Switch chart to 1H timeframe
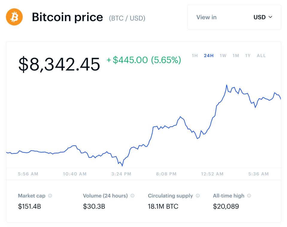 195,56
